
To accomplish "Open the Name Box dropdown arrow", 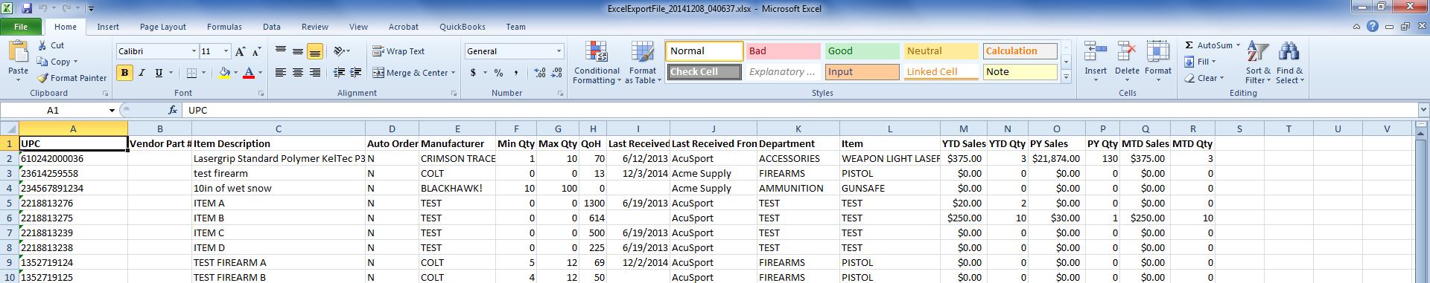I will [112, 110].
